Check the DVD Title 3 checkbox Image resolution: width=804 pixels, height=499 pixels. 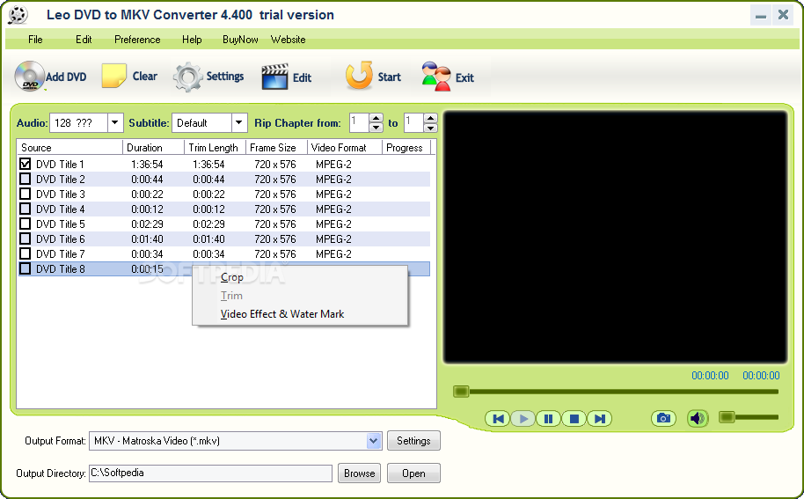coord(26,194)
